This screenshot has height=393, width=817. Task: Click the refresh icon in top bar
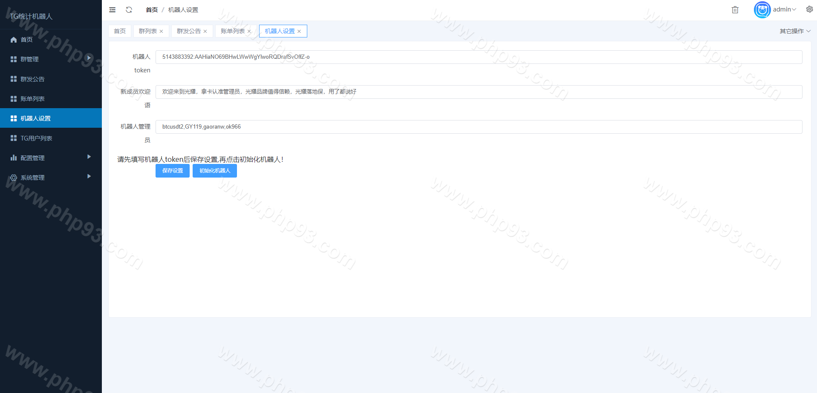pos(129,10)
